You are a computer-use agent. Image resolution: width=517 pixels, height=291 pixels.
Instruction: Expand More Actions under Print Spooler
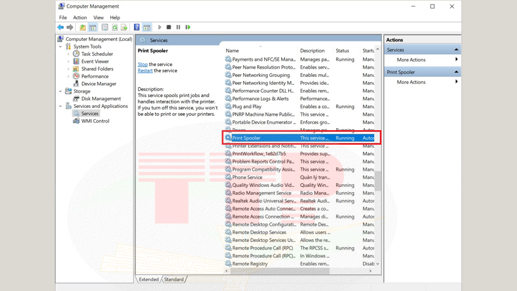411,82
